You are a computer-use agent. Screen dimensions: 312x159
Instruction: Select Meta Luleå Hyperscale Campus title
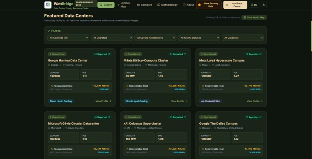(222, 60)
